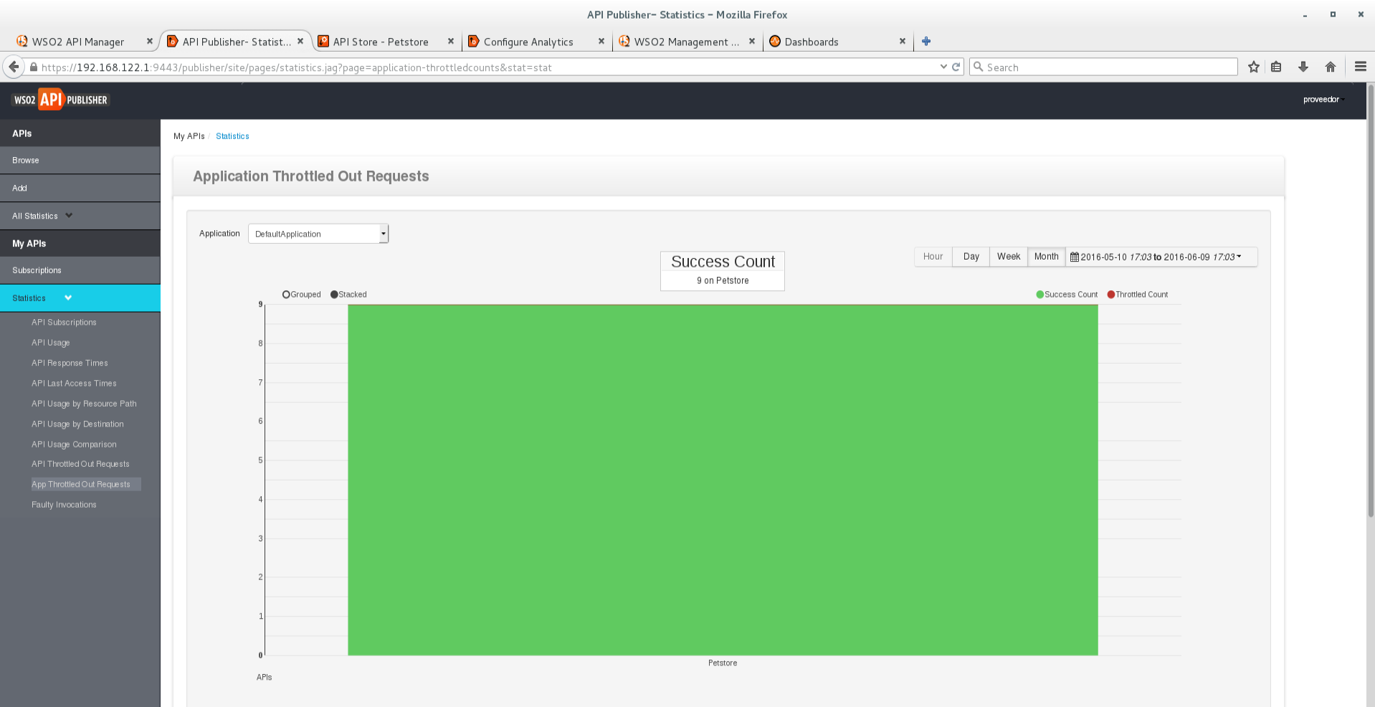Open API Throttled Out Requests page

point(80,464)
